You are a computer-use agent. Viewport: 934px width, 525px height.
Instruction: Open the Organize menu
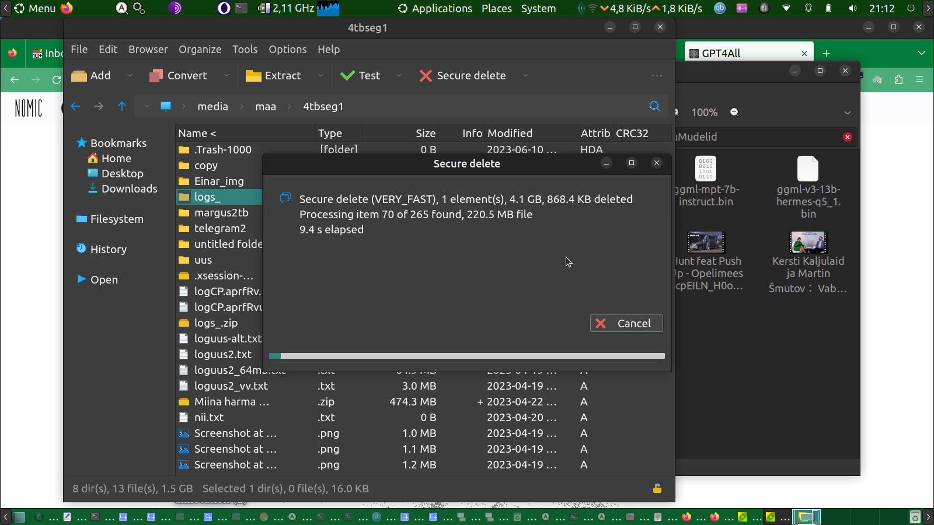click(x=200, y=50)
